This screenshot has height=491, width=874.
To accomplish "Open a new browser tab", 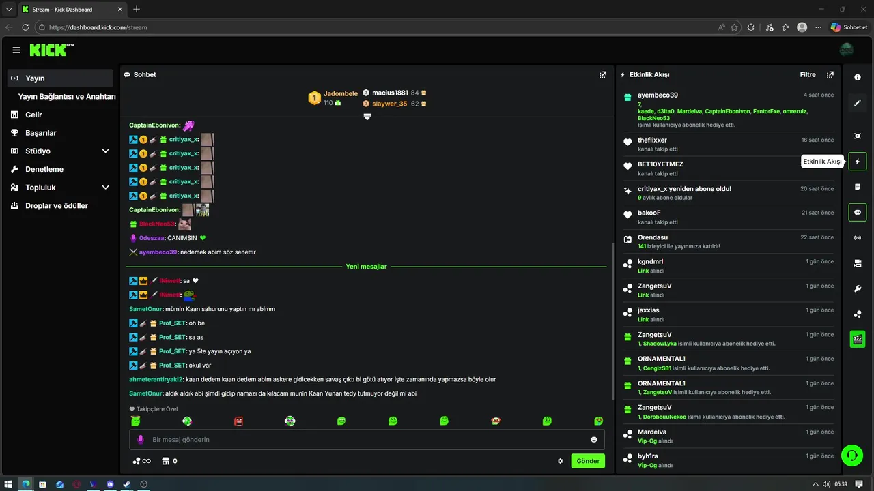I will (137, 9).
